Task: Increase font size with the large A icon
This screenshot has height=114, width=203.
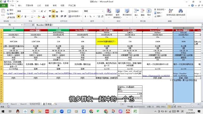Action: click(x=42, y=11)
